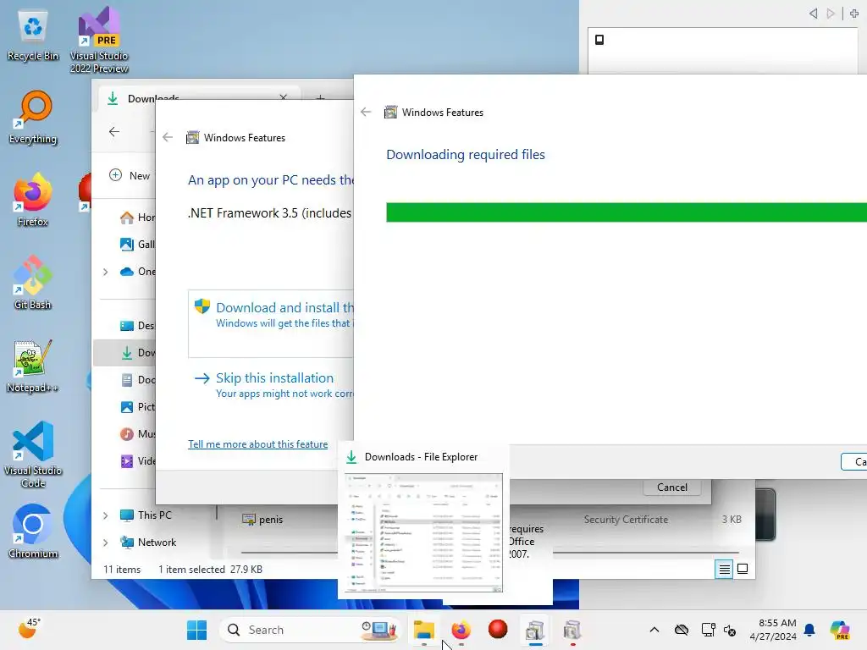The image size is (867, 650).
Task: Expand the OneDrive sidebar node
Action: (106, 272)
